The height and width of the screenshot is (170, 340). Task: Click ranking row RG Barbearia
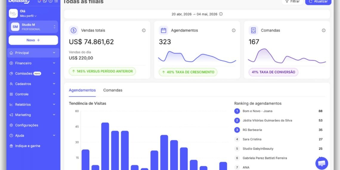tap(279, 130)
